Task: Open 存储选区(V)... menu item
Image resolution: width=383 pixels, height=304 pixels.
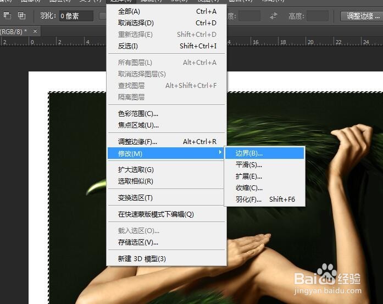Action: click(x=167, y=242)
